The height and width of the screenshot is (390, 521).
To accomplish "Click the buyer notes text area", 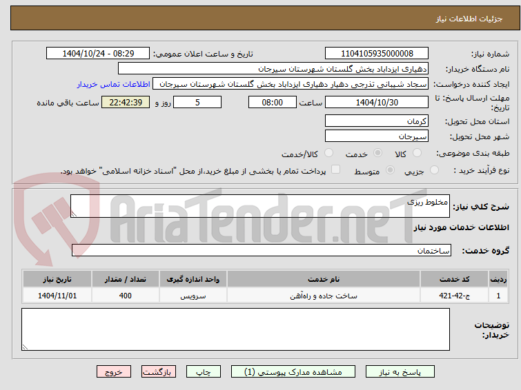I will (x=235, y=329).
